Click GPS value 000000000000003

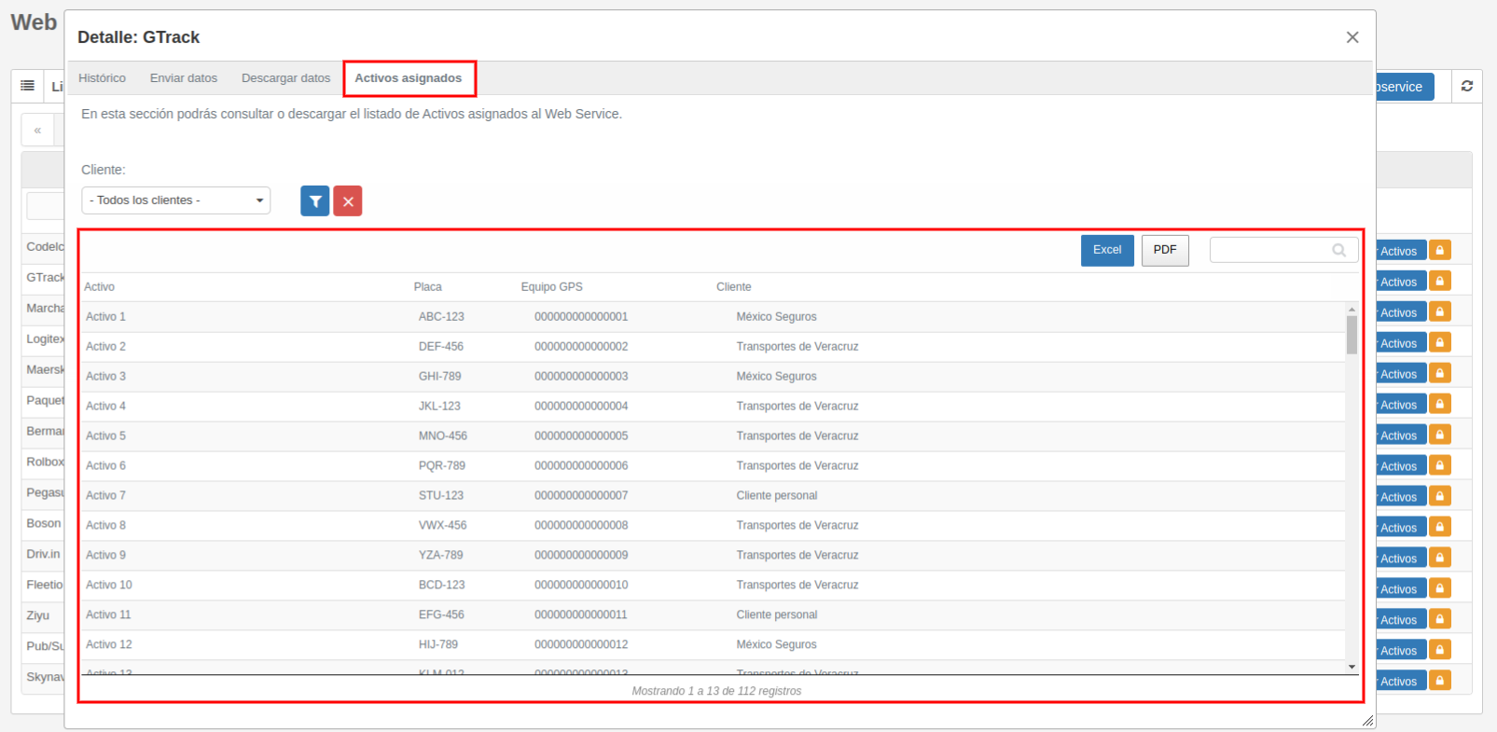pos(581,377)
